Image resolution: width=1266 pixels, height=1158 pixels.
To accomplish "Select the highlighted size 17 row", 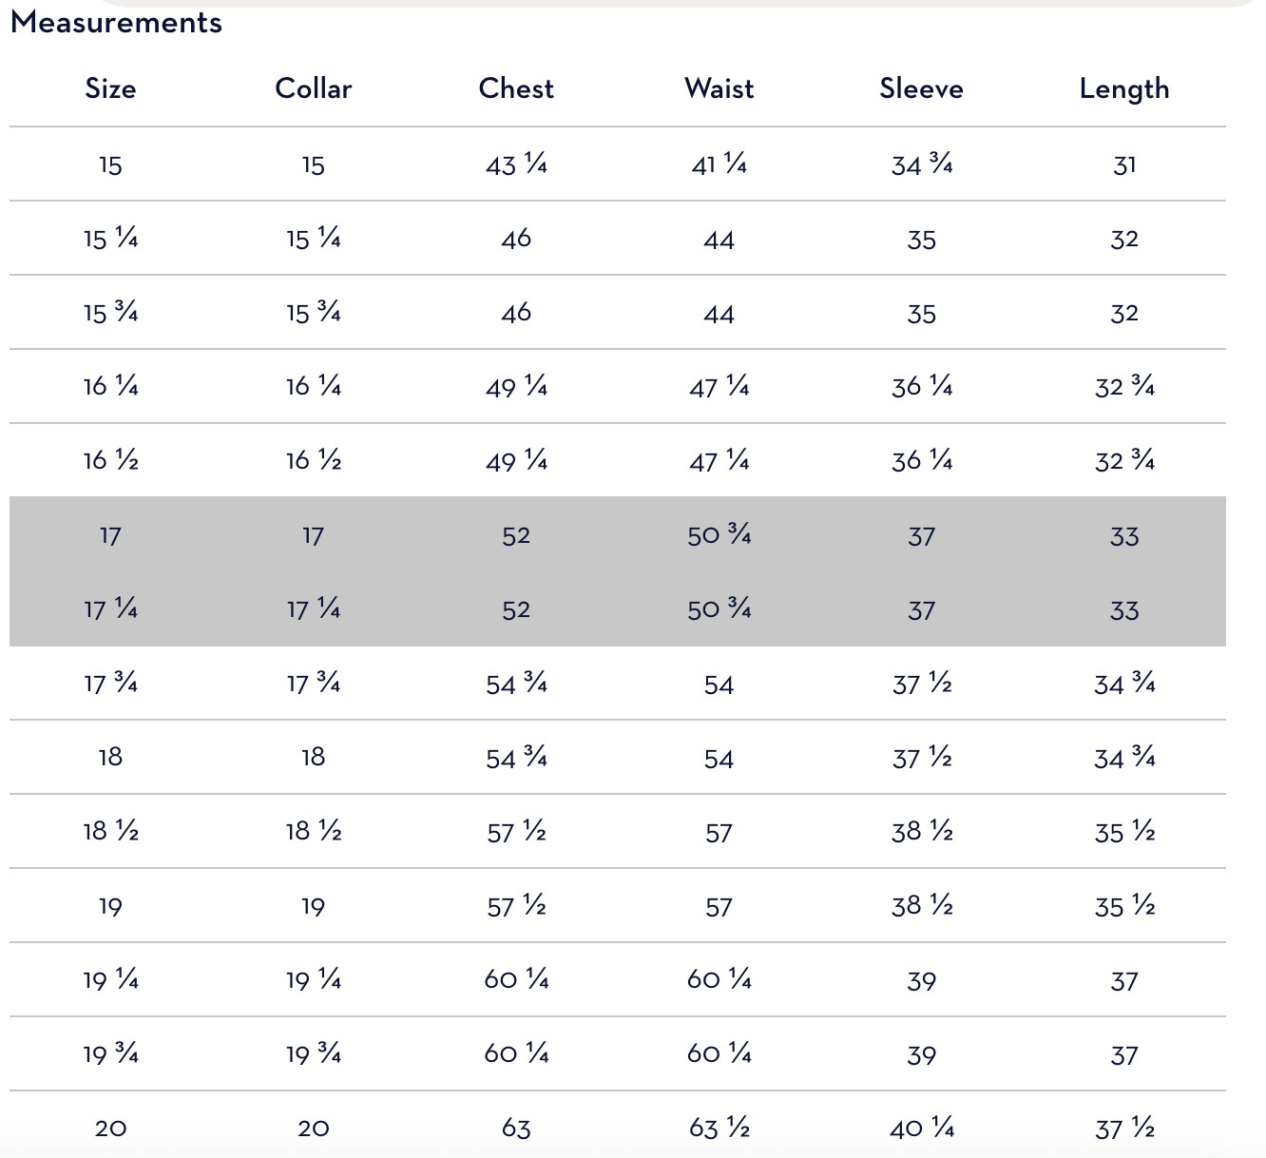I will (618, 535).
